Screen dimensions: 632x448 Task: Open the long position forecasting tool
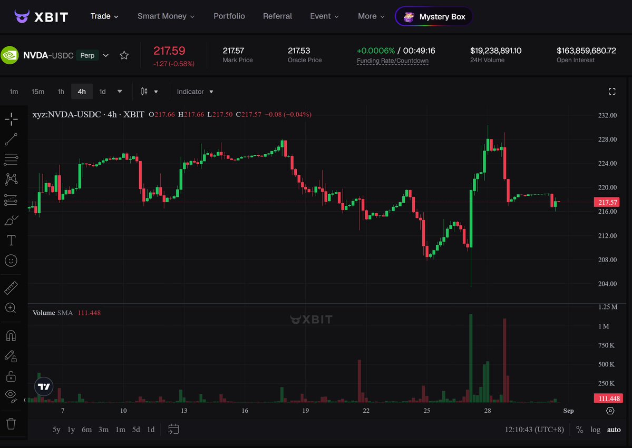coord(11,200)
